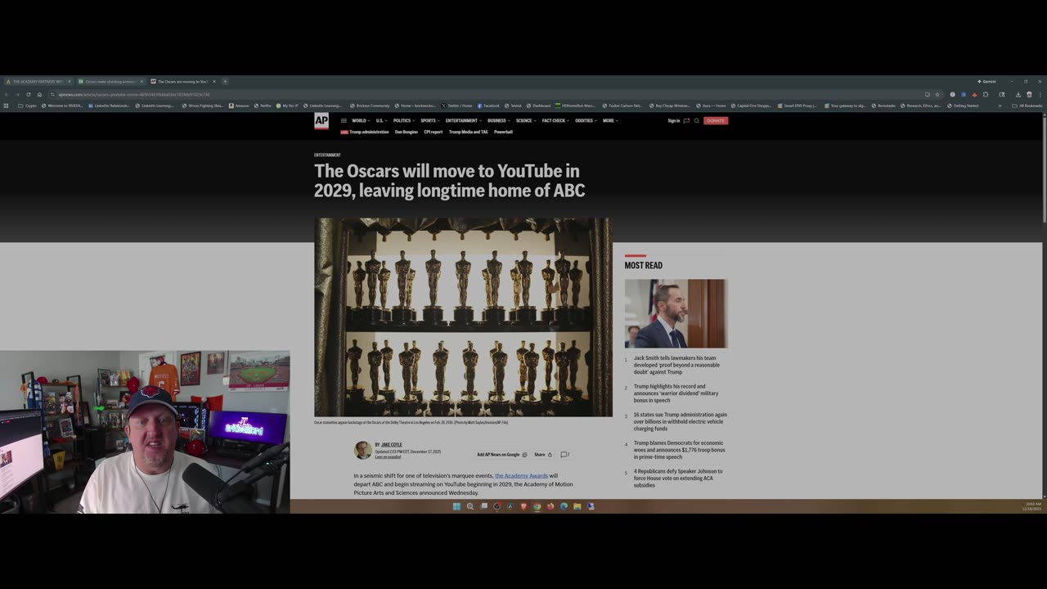This screenshot has height=589, width=1047.
Task: Open Microsoft Edge from the taskbar
Action: (564, 506)
